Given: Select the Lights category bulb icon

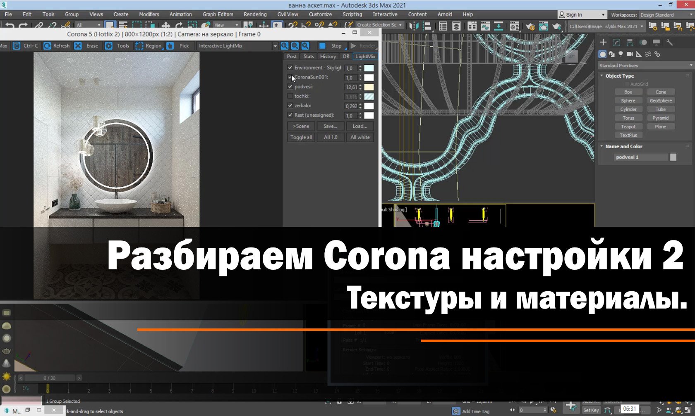Looking at the screenshot, I should point(621,54).
